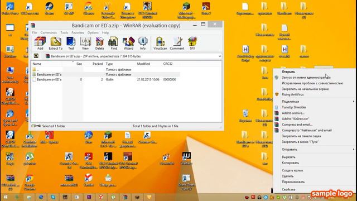Select the '..' parent folder row
Screen dimensions: 357x201
pos(106,69)
